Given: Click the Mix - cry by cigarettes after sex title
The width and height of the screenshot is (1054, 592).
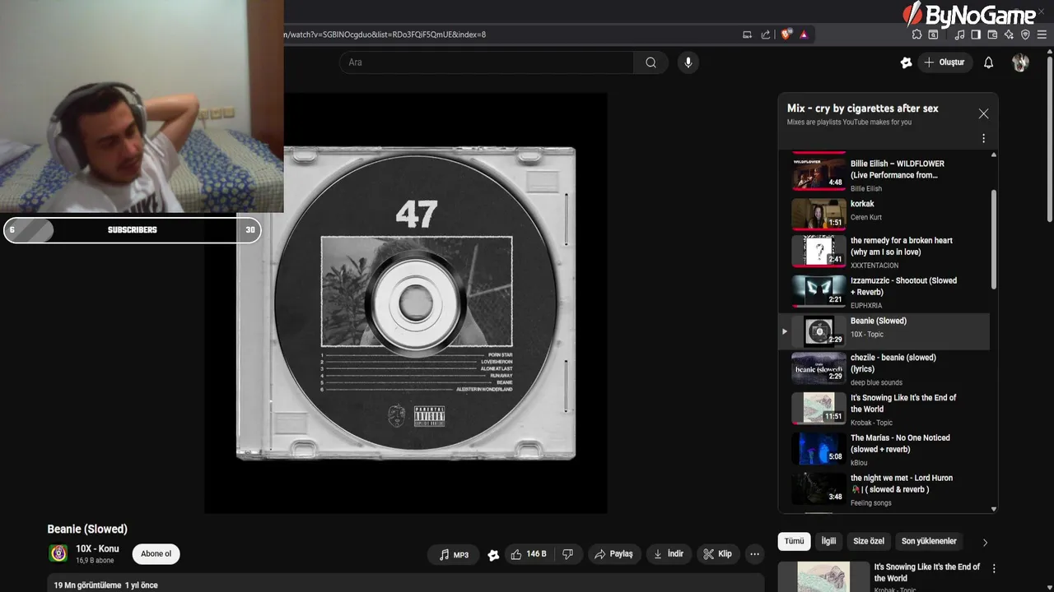Looking at the screenshot, I should click(862, 109).
